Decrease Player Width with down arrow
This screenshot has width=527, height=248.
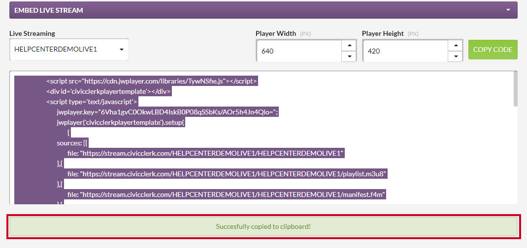pyautogui.click(x=349, y=56)
